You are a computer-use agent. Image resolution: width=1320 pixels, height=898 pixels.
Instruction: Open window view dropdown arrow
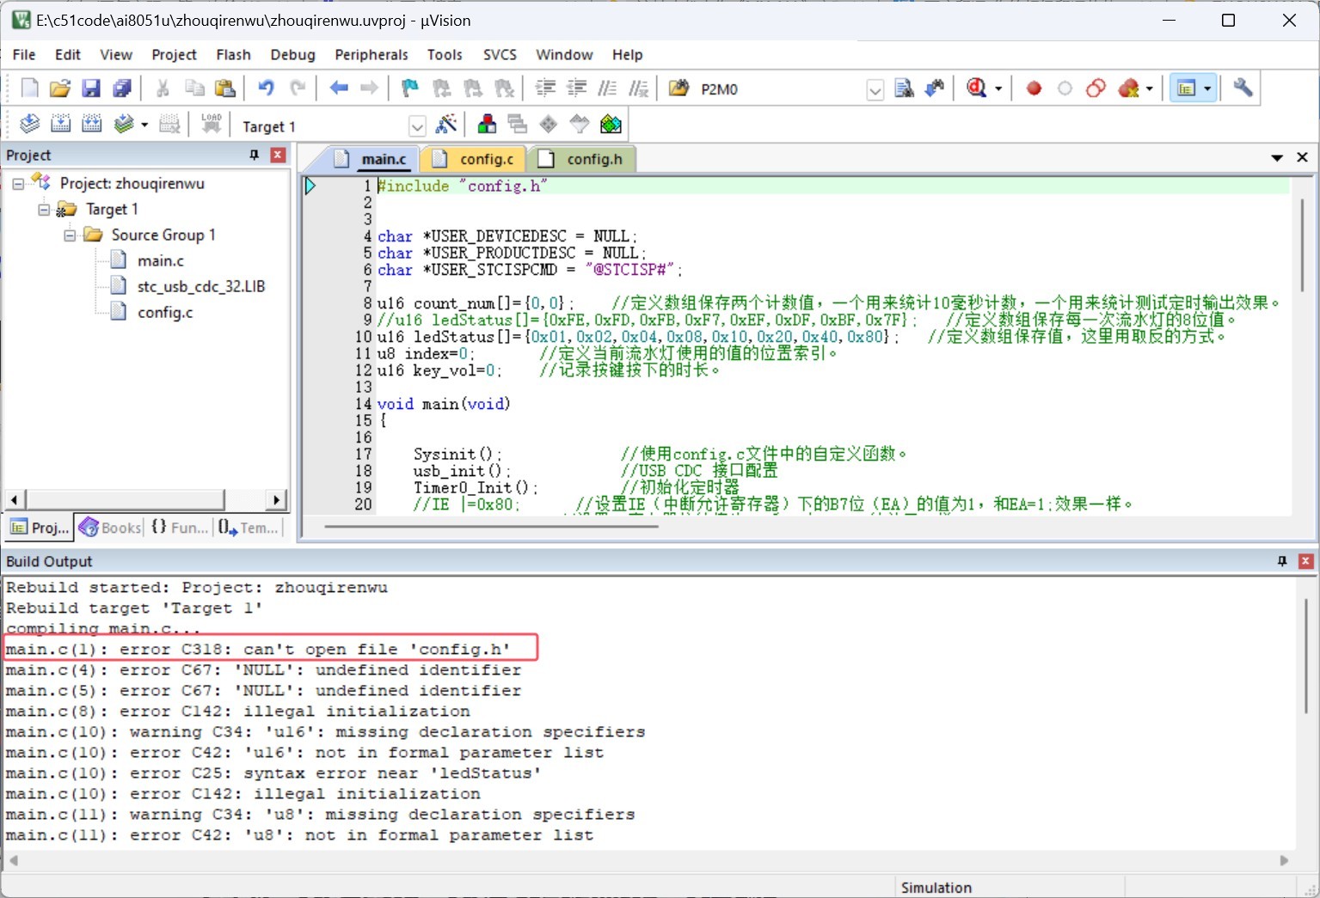click(x=1207, y=89)
